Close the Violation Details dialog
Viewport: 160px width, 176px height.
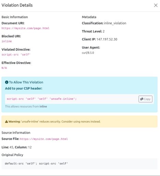(156, 5)
